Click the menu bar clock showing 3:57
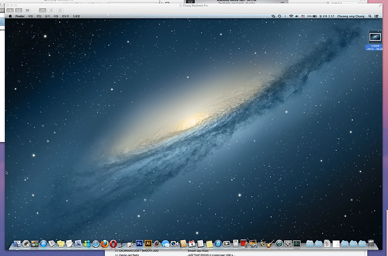Image resolution: width=388 pixels, height=256 pixels. point(327,16)
